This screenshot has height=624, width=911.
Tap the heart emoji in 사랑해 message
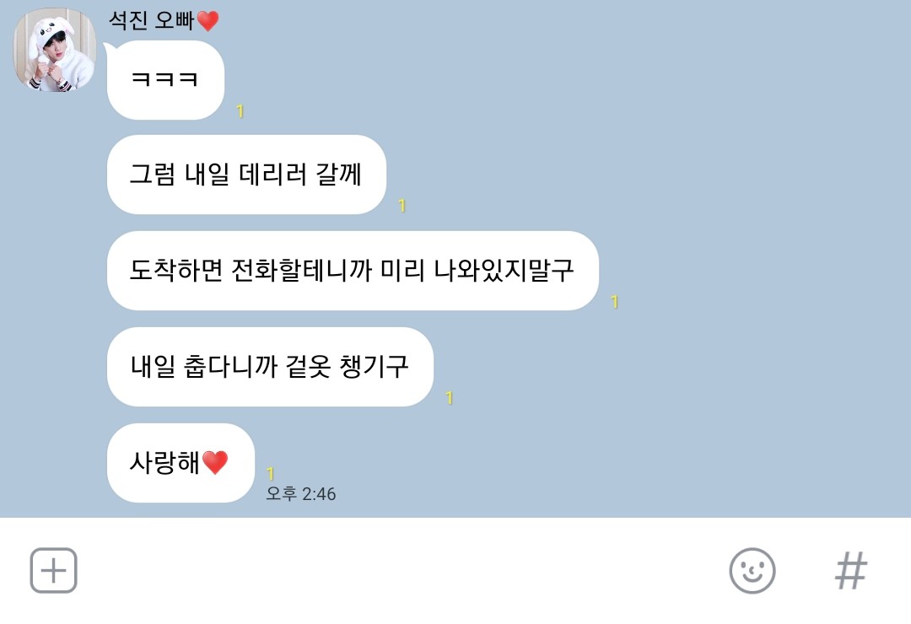tap(215, 462)
